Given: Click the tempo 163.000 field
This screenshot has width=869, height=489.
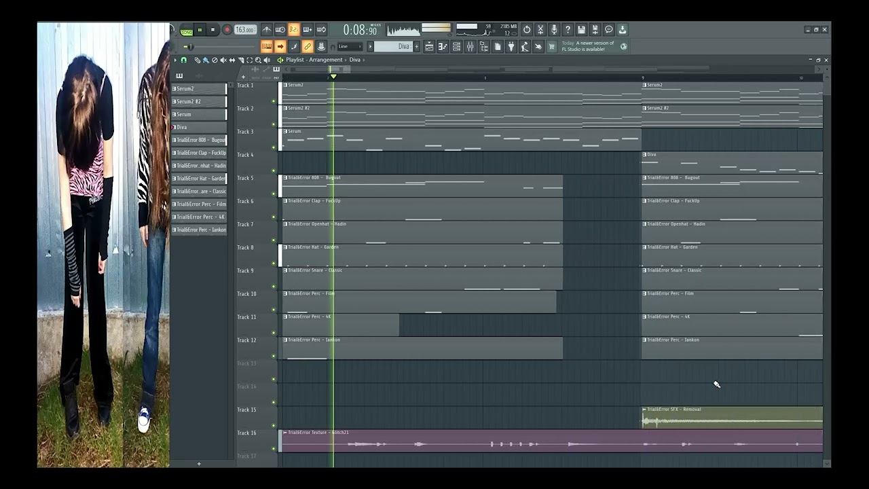Looking at the screenshot, I should point(245,30).
